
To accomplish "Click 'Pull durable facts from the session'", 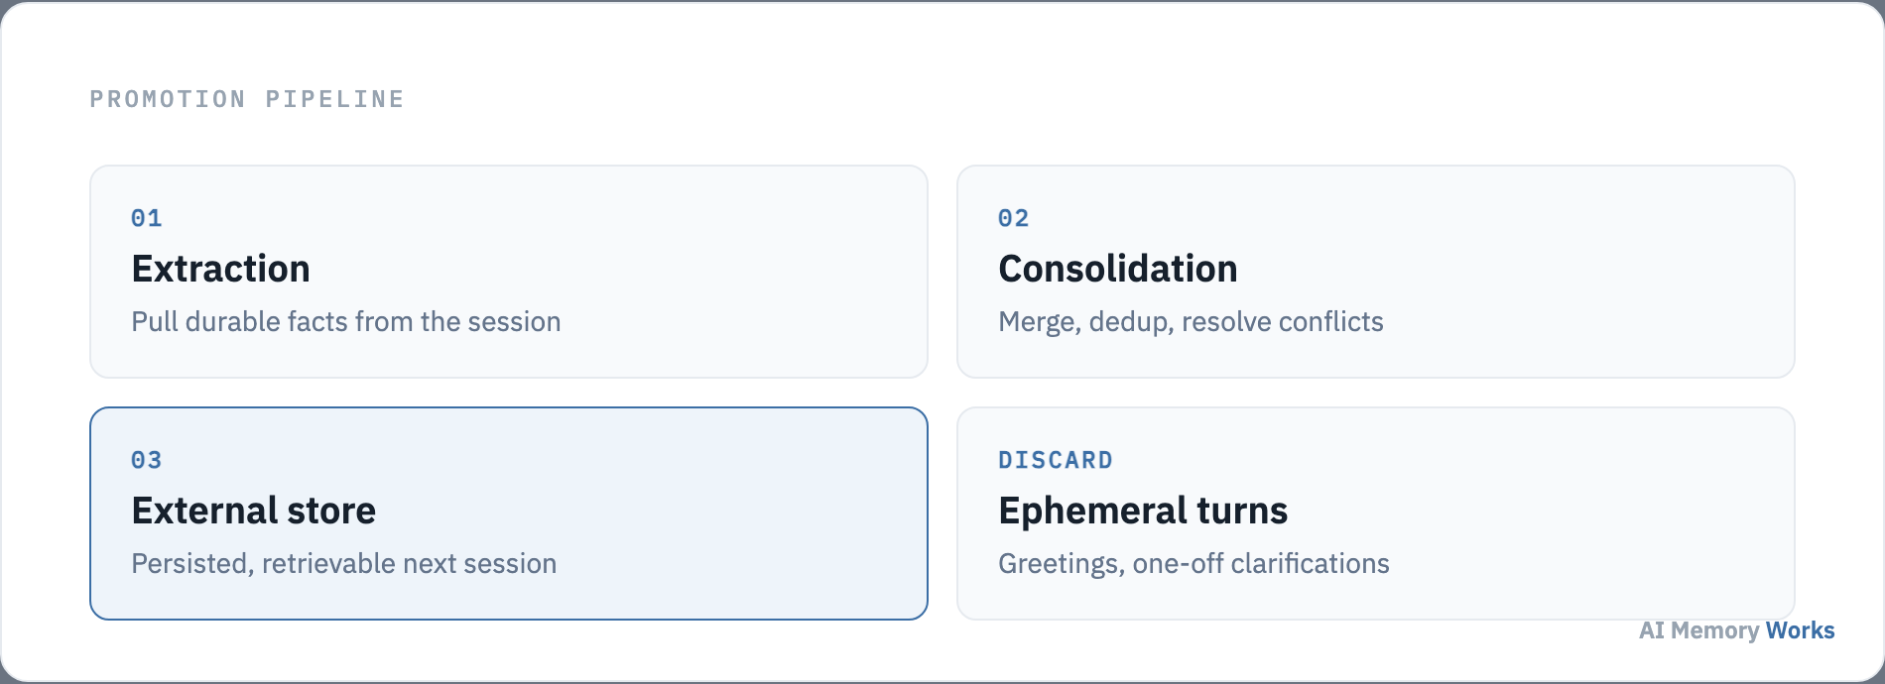I will click(x=346, y=321).
